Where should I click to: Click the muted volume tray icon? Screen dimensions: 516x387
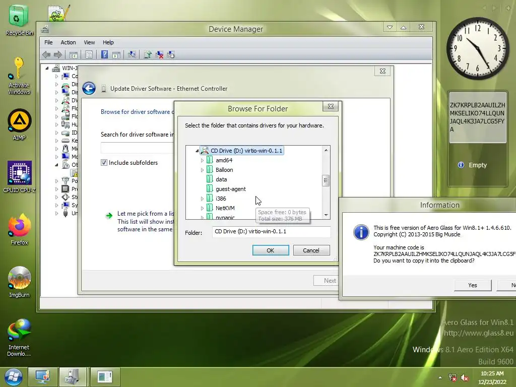click(464, 377)
